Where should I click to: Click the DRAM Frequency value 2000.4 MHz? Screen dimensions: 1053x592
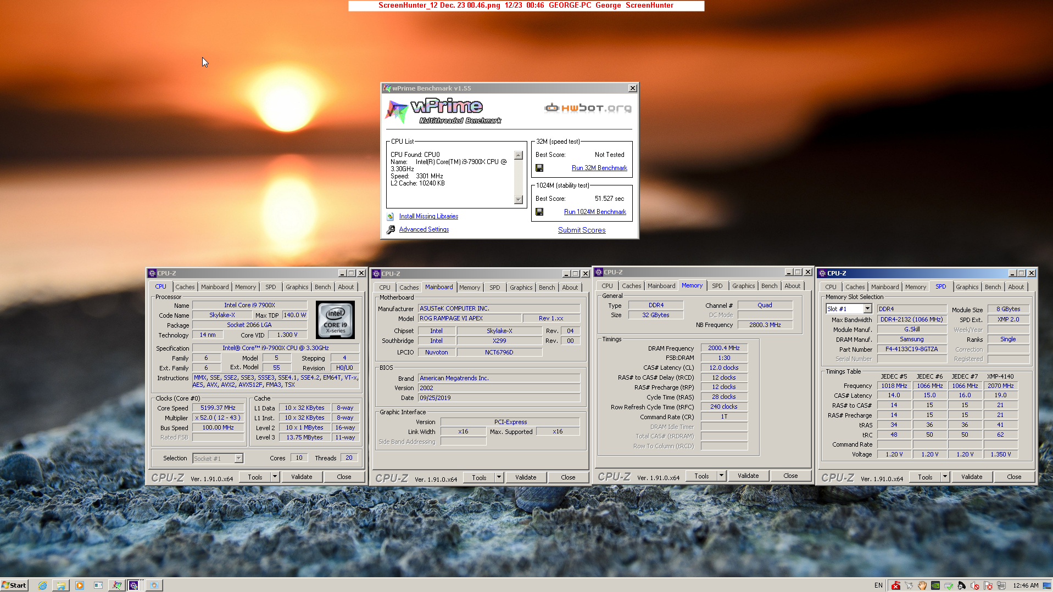[724, 348]
